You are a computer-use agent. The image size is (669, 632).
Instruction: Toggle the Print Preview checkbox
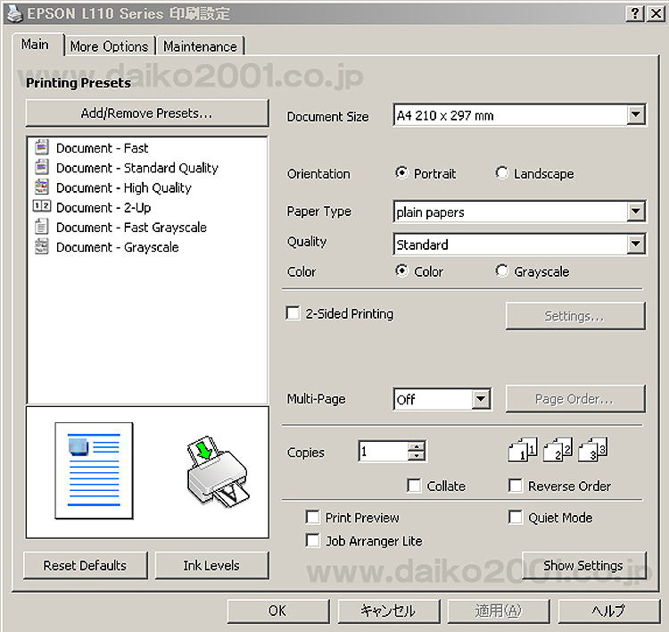312,517
